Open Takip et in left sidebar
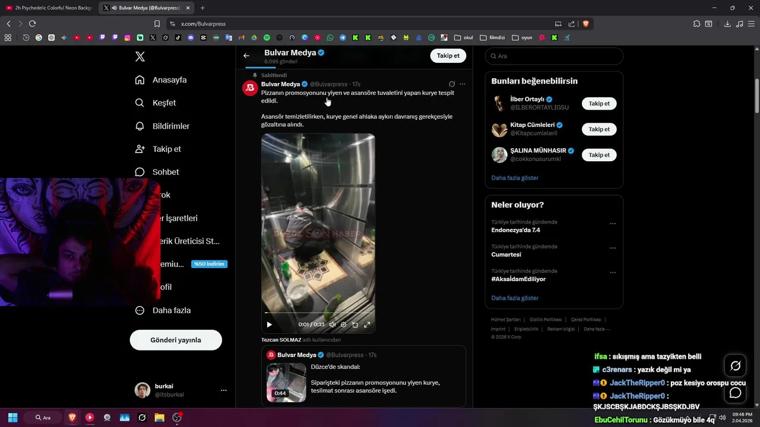This screenshot has height=427, width=760. (158, 149)
